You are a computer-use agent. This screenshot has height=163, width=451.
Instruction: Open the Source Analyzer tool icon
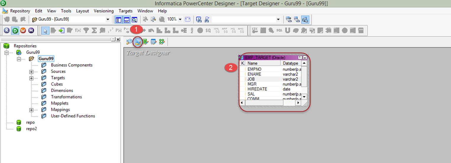(x=129, y=42)
